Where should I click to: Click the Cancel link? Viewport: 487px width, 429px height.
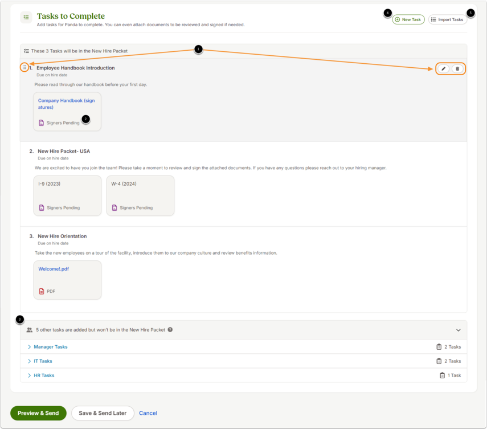pyautogui.click(x=148, y=413)
